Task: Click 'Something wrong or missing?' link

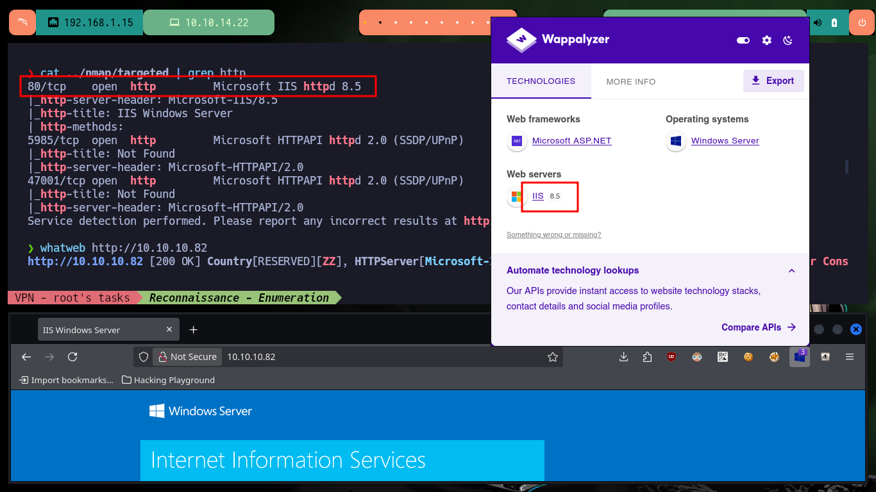Action: pyautogui.click(x=553, y=234)
